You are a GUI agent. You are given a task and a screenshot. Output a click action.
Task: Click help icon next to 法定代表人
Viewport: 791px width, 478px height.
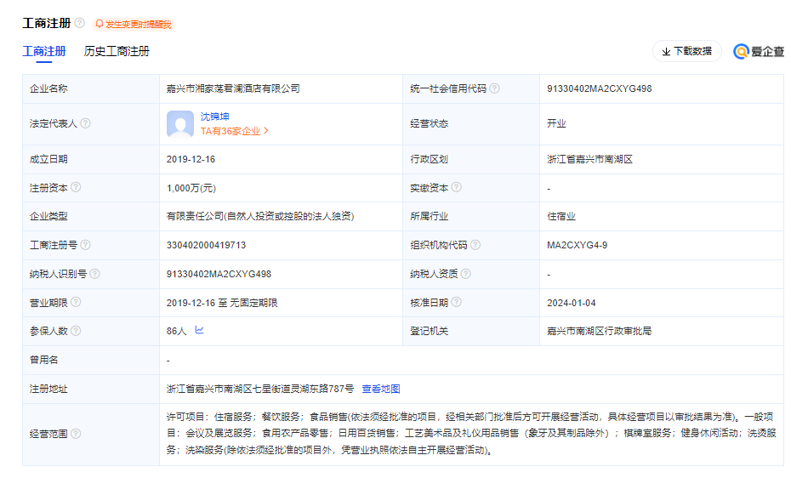tap(86, 123)
